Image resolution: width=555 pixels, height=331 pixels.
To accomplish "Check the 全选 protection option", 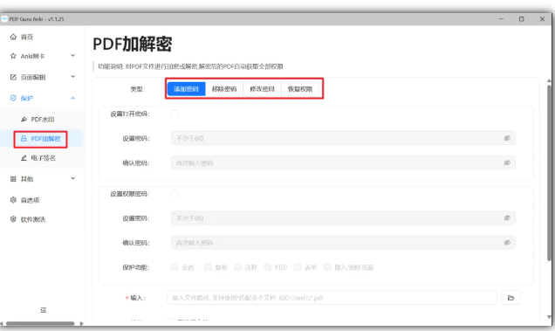I will click(x=175, y=267).
